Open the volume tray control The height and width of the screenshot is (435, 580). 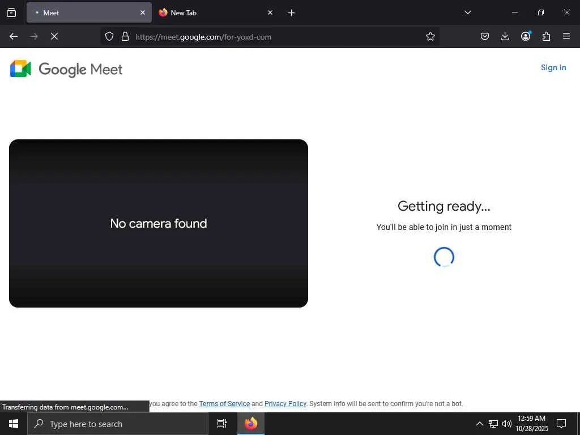click(x=506, y=424)
